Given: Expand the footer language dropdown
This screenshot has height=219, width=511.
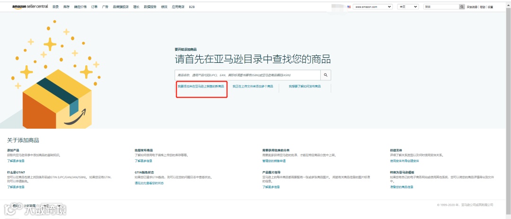Looking at the screenshot, I should [52, 206].
